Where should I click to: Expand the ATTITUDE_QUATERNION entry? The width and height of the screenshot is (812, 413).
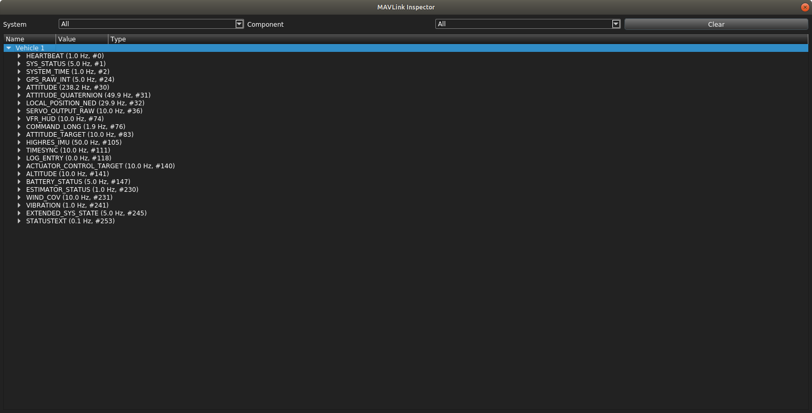(19, 95)
